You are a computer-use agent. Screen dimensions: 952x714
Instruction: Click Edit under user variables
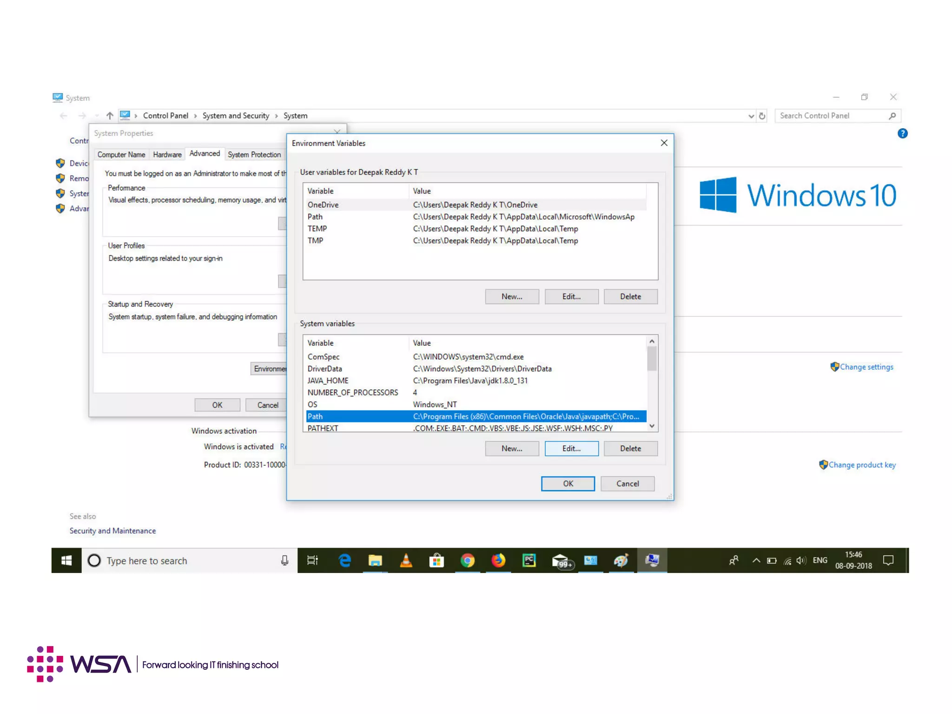coord(571,296)
